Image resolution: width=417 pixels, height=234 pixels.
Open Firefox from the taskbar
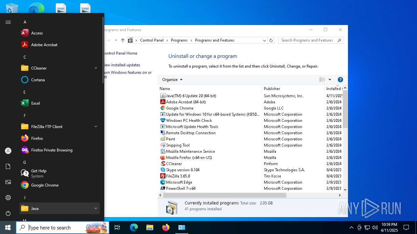pyautogui.click(x=166, y=227)
